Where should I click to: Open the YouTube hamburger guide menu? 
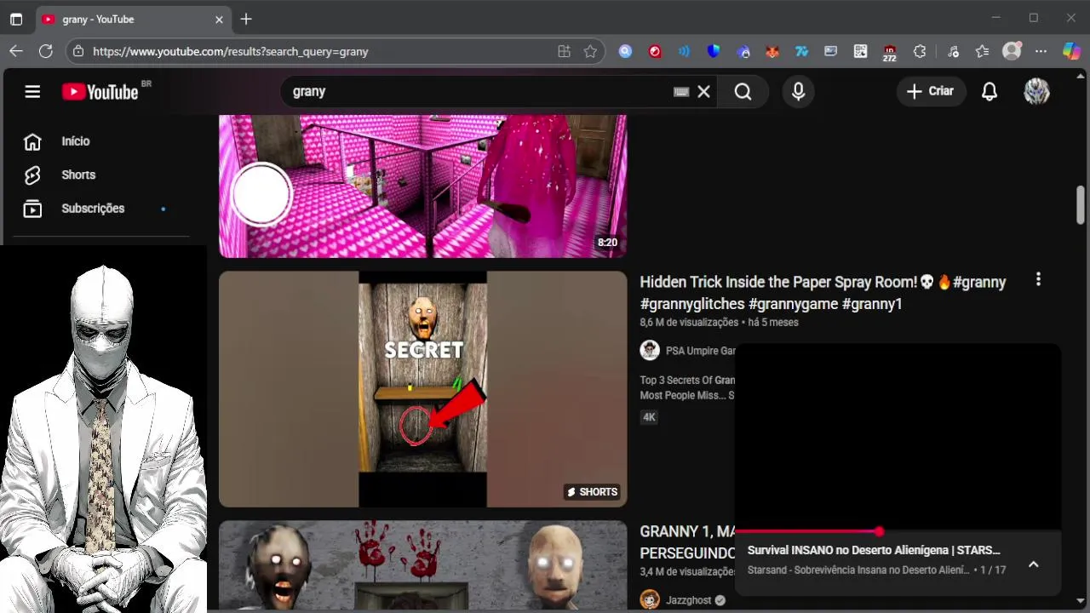tap(32, 91)
